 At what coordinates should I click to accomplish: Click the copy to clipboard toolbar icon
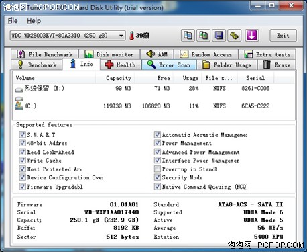tap(188, 36)
